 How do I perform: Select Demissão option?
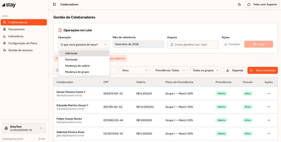(84, 59)
